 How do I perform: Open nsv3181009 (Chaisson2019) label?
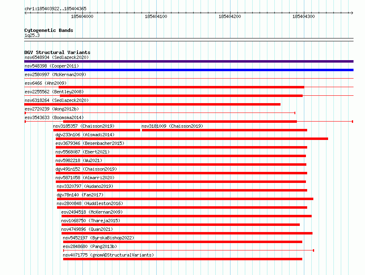pos(172,126)
